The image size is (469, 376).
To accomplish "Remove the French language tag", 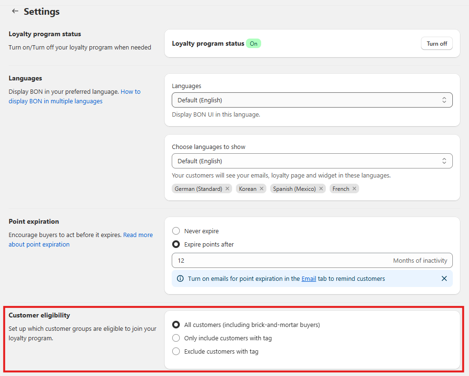I will (x=354, y=189).
